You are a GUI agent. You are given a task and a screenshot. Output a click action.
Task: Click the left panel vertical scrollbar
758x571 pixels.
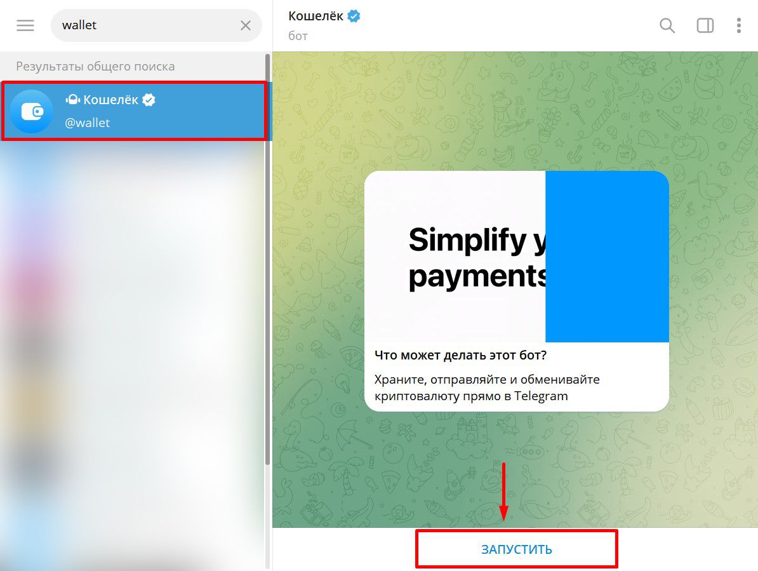coord(267,261)
